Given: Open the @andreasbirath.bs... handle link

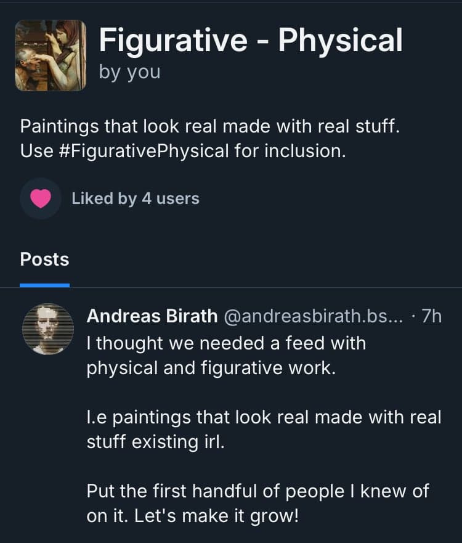Looking at the screenshot, I should [312, 316].
